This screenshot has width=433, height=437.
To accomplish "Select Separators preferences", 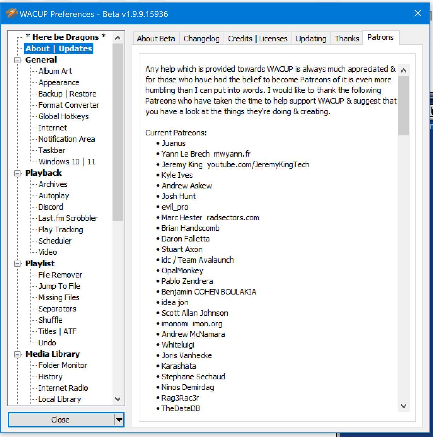I will (57, 309).
